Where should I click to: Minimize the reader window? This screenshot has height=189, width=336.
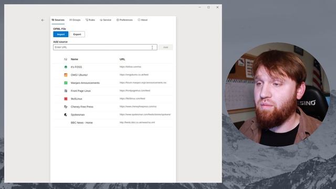[199, 7]
